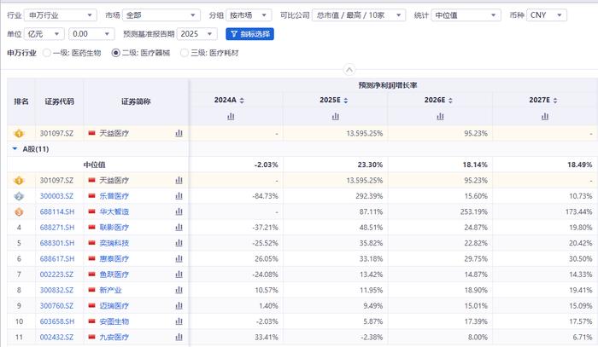Open 行业 dropdown showing 申万行业
The image size is (598, 347).
[x=61, y=15]
